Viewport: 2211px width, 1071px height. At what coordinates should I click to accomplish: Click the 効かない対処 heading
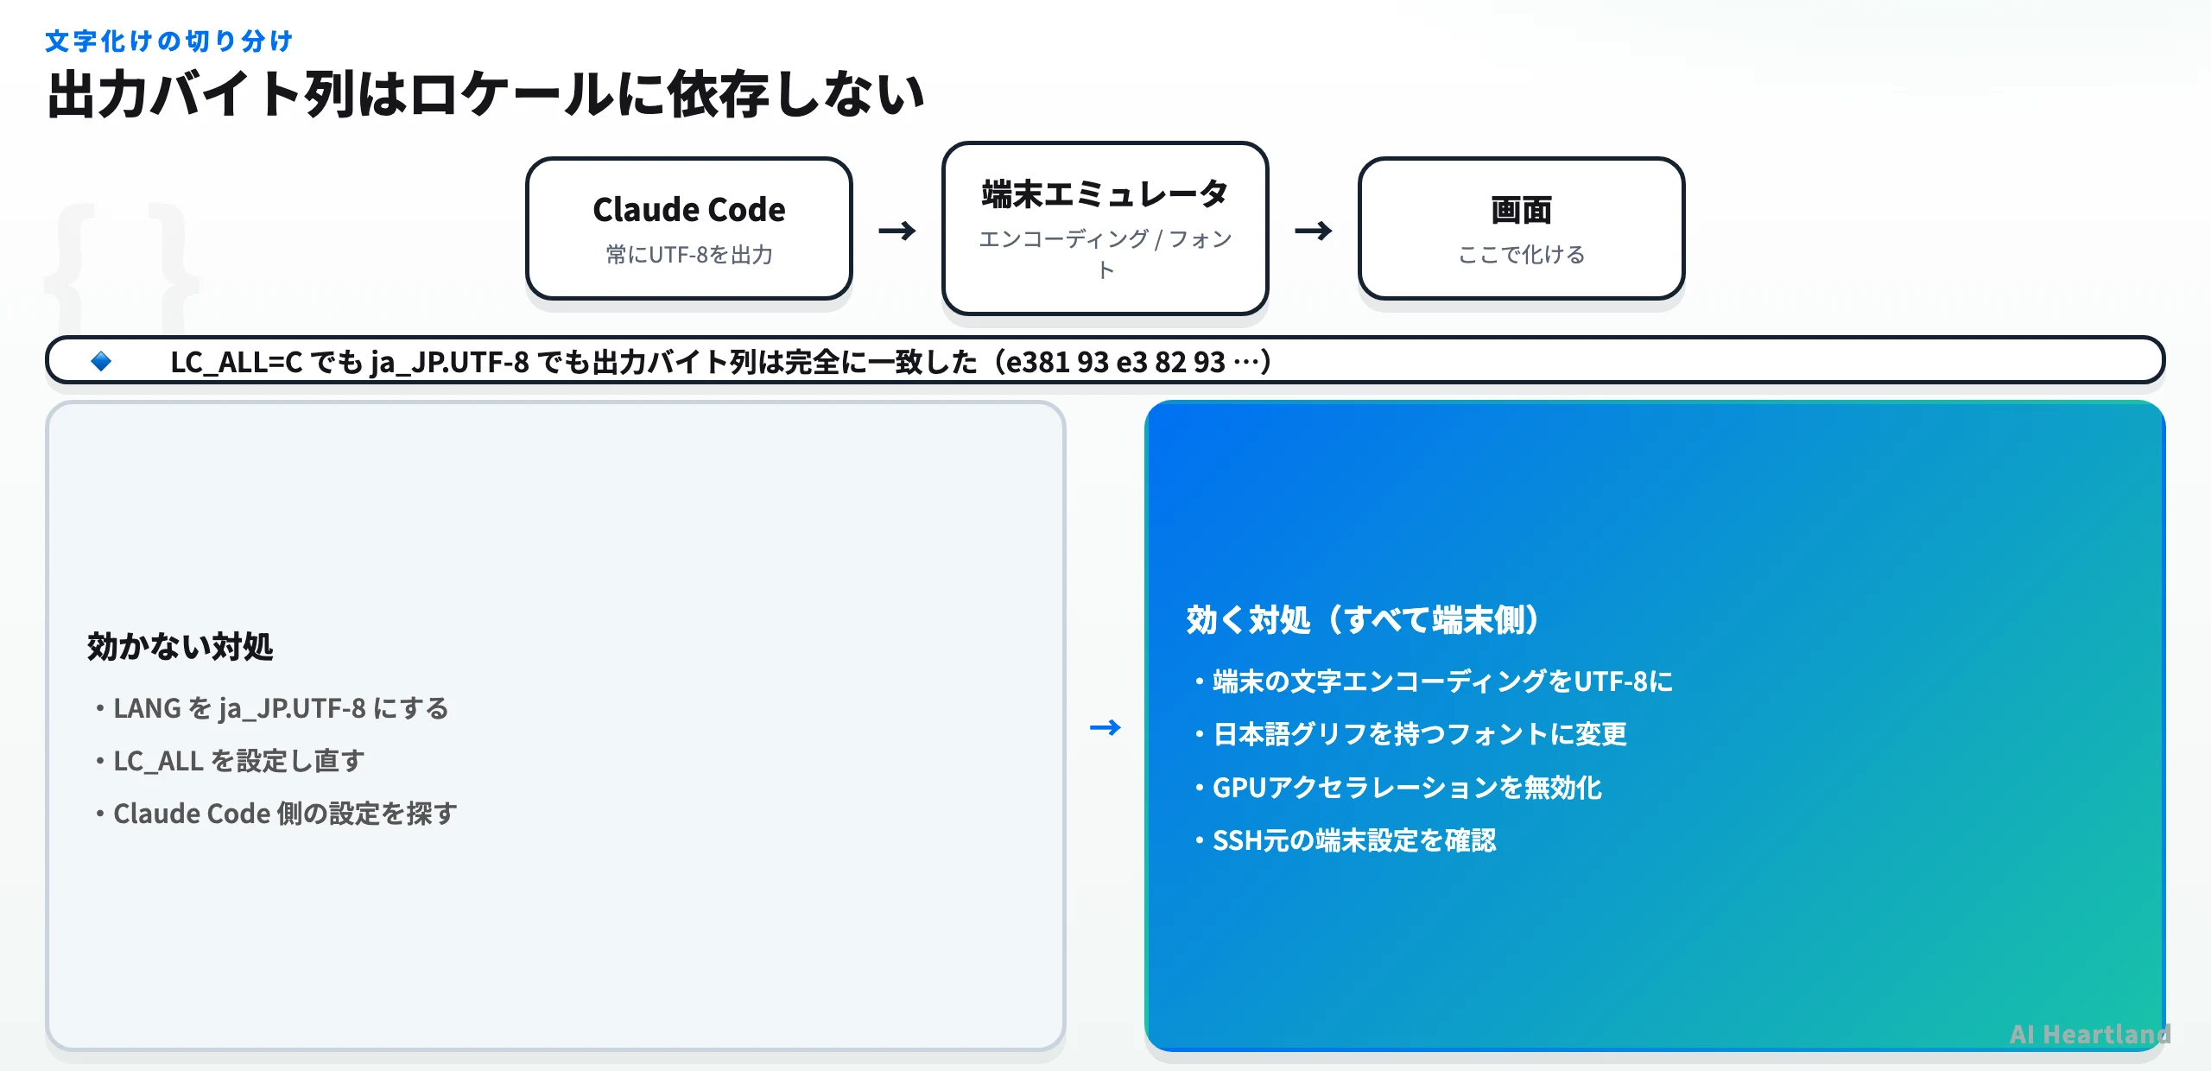click(x=180, y=646)
